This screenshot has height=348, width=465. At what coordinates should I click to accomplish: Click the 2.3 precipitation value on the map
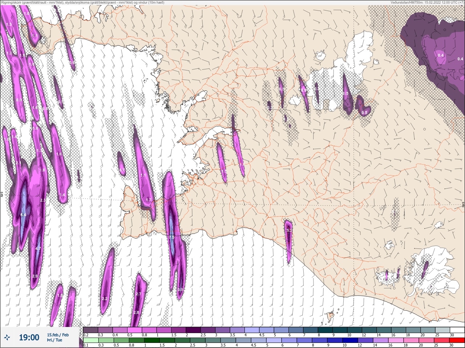[43, 200]
